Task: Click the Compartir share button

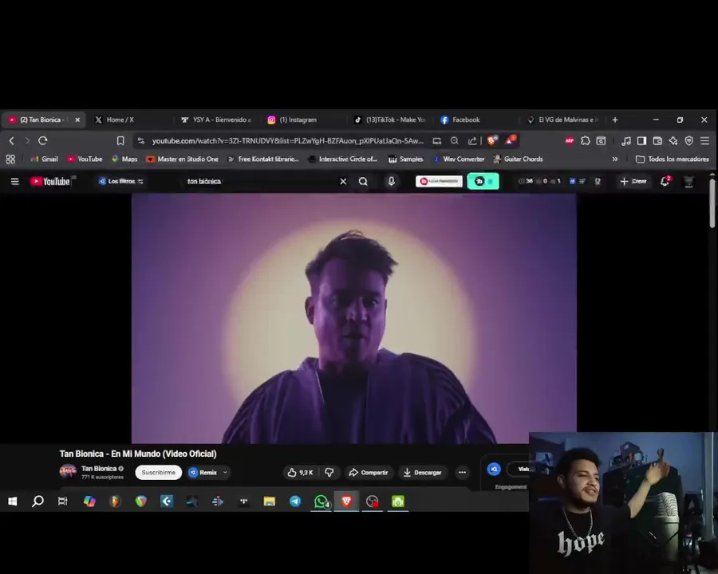Action: 368,473
